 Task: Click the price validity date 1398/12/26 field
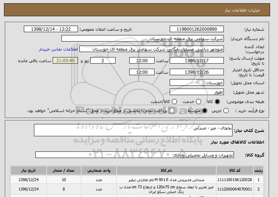coord(197,72)
